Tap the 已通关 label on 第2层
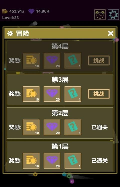The width and height of the screenshot is (120, 187). [x=99, y=127]
